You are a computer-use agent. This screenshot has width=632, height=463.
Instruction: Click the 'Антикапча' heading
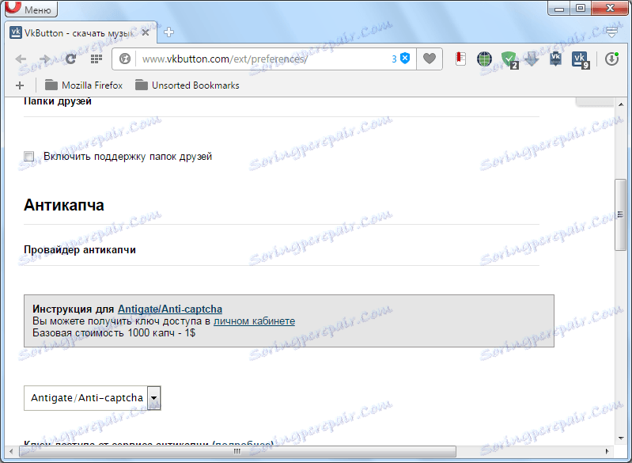click(64, 205)
